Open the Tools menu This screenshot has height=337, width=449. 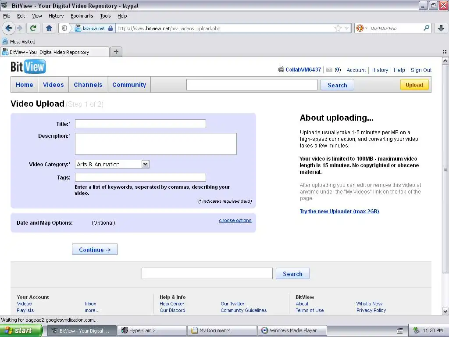pyautogui.click(x=105, y=16)
